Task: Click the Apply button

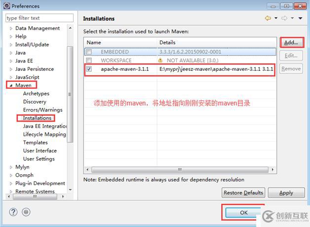Action: [286, 193]
